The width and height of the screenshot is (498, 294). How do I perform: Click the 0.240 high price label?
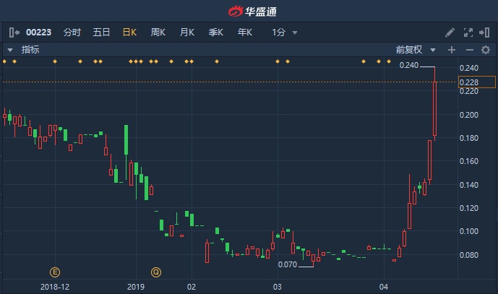click(409, 66)
